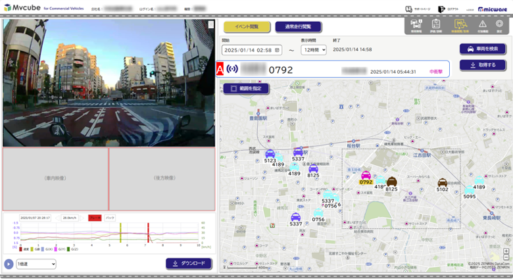
Task: Click the warning triangle additional functions icon
Action: [482, 24]
